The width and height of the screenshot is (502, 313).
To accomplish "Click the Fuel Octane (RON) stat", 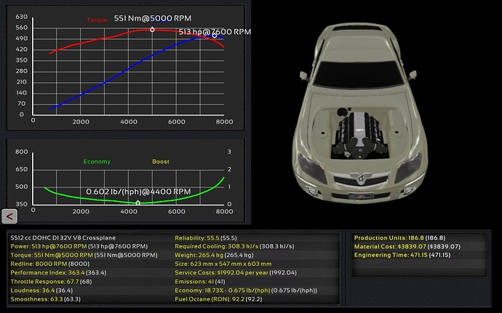I will pos(220,298).
